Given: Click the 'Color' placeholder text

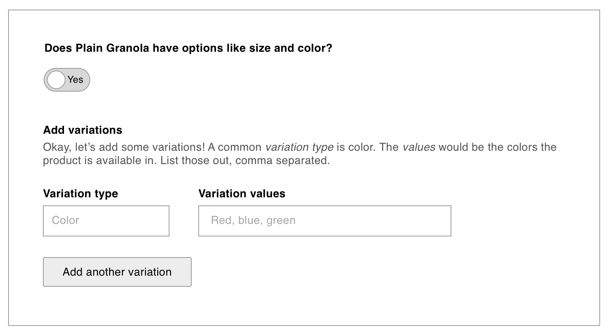Looking at the screenshot, I should click(65, 221).
